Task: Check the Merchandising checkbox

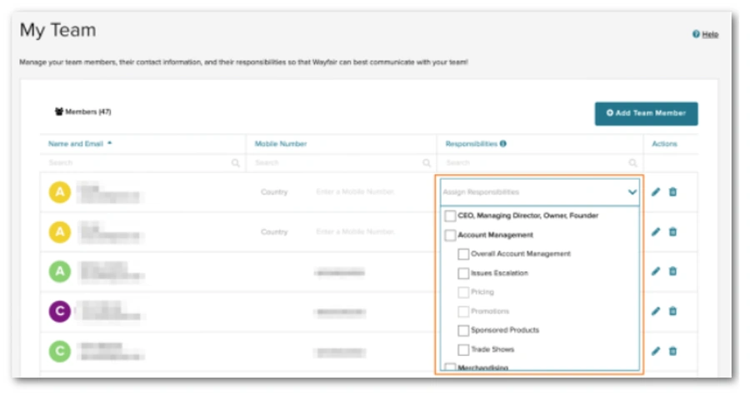Action: point(450,368)
